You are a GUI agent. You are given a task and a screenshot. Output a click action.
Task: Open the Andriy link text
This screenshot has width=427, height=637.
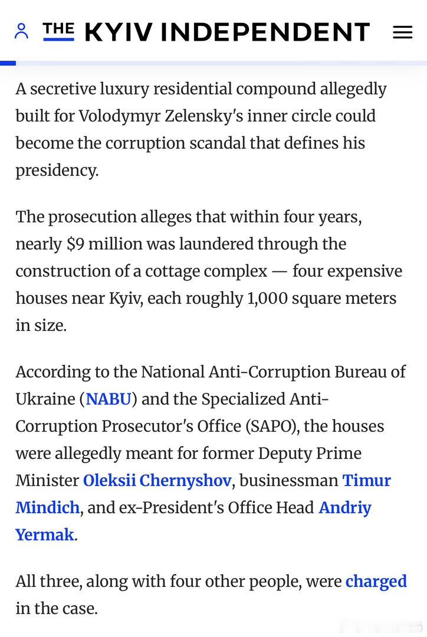tap(345, 507)
